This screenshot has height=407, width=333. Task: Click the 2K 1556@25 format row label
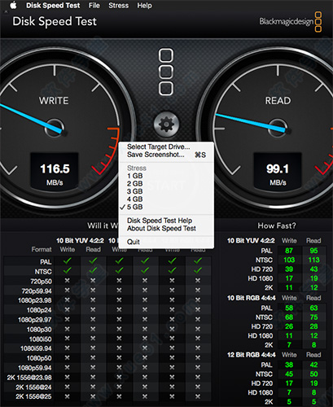pyautogui.click(x=33, y=396)
